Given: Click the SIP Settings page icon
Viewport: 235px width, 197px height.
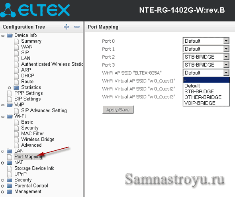Looking at the screenshot, I should (10, 99).
